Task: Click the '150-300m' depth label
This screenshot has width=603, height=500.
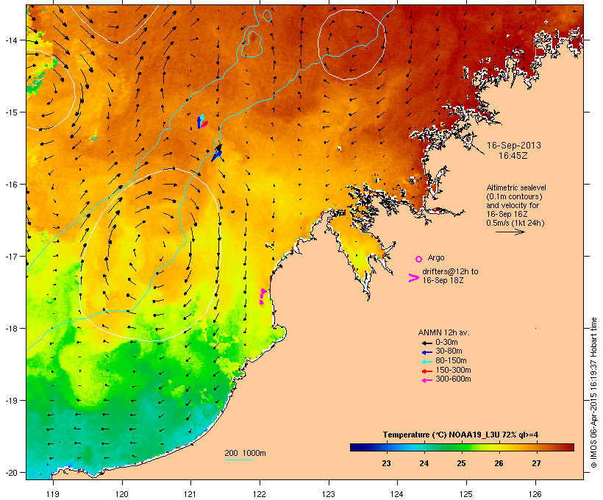Action: (x=453, y=370)
